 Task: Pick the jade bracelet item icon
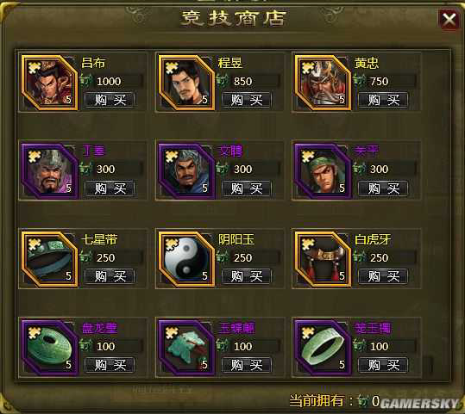point(323,348)
